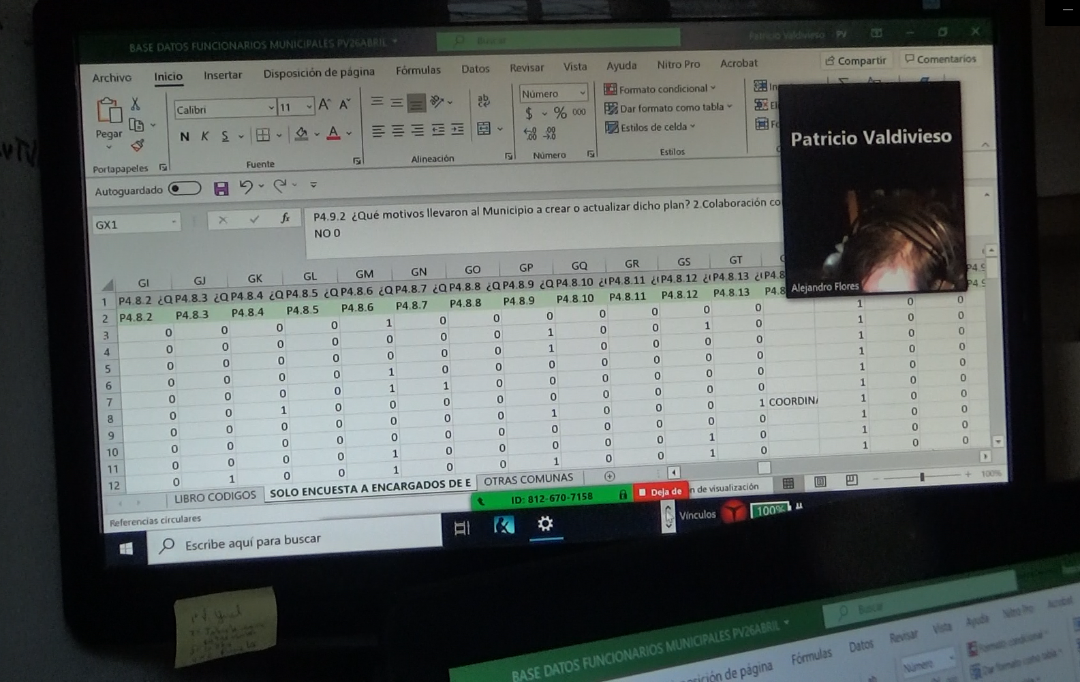Click the Save floppy disk icon
The image size is (1080, 682).
click(x=221, y=189)
